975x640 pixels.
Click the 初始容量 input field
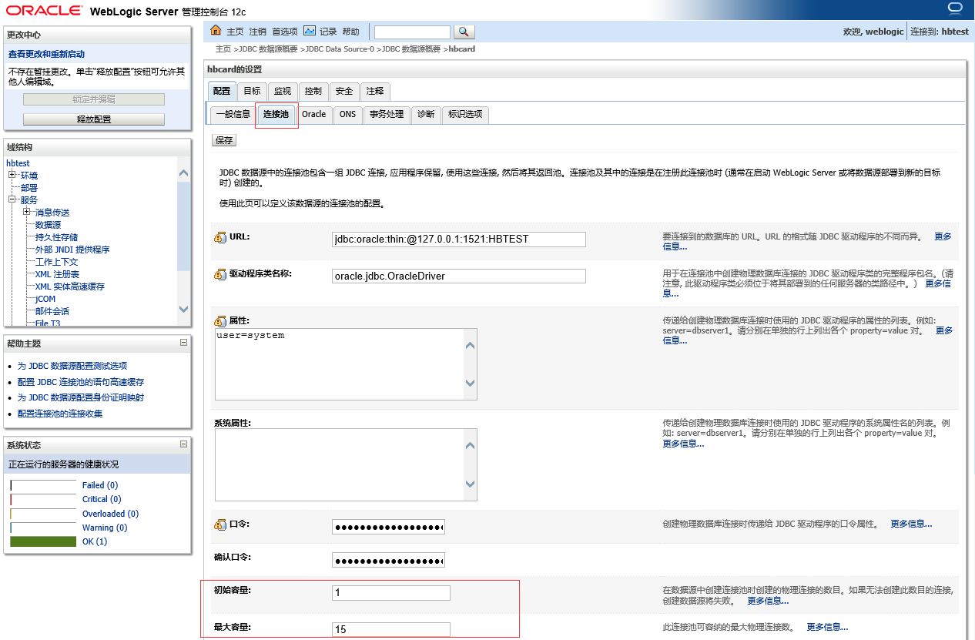391,593
